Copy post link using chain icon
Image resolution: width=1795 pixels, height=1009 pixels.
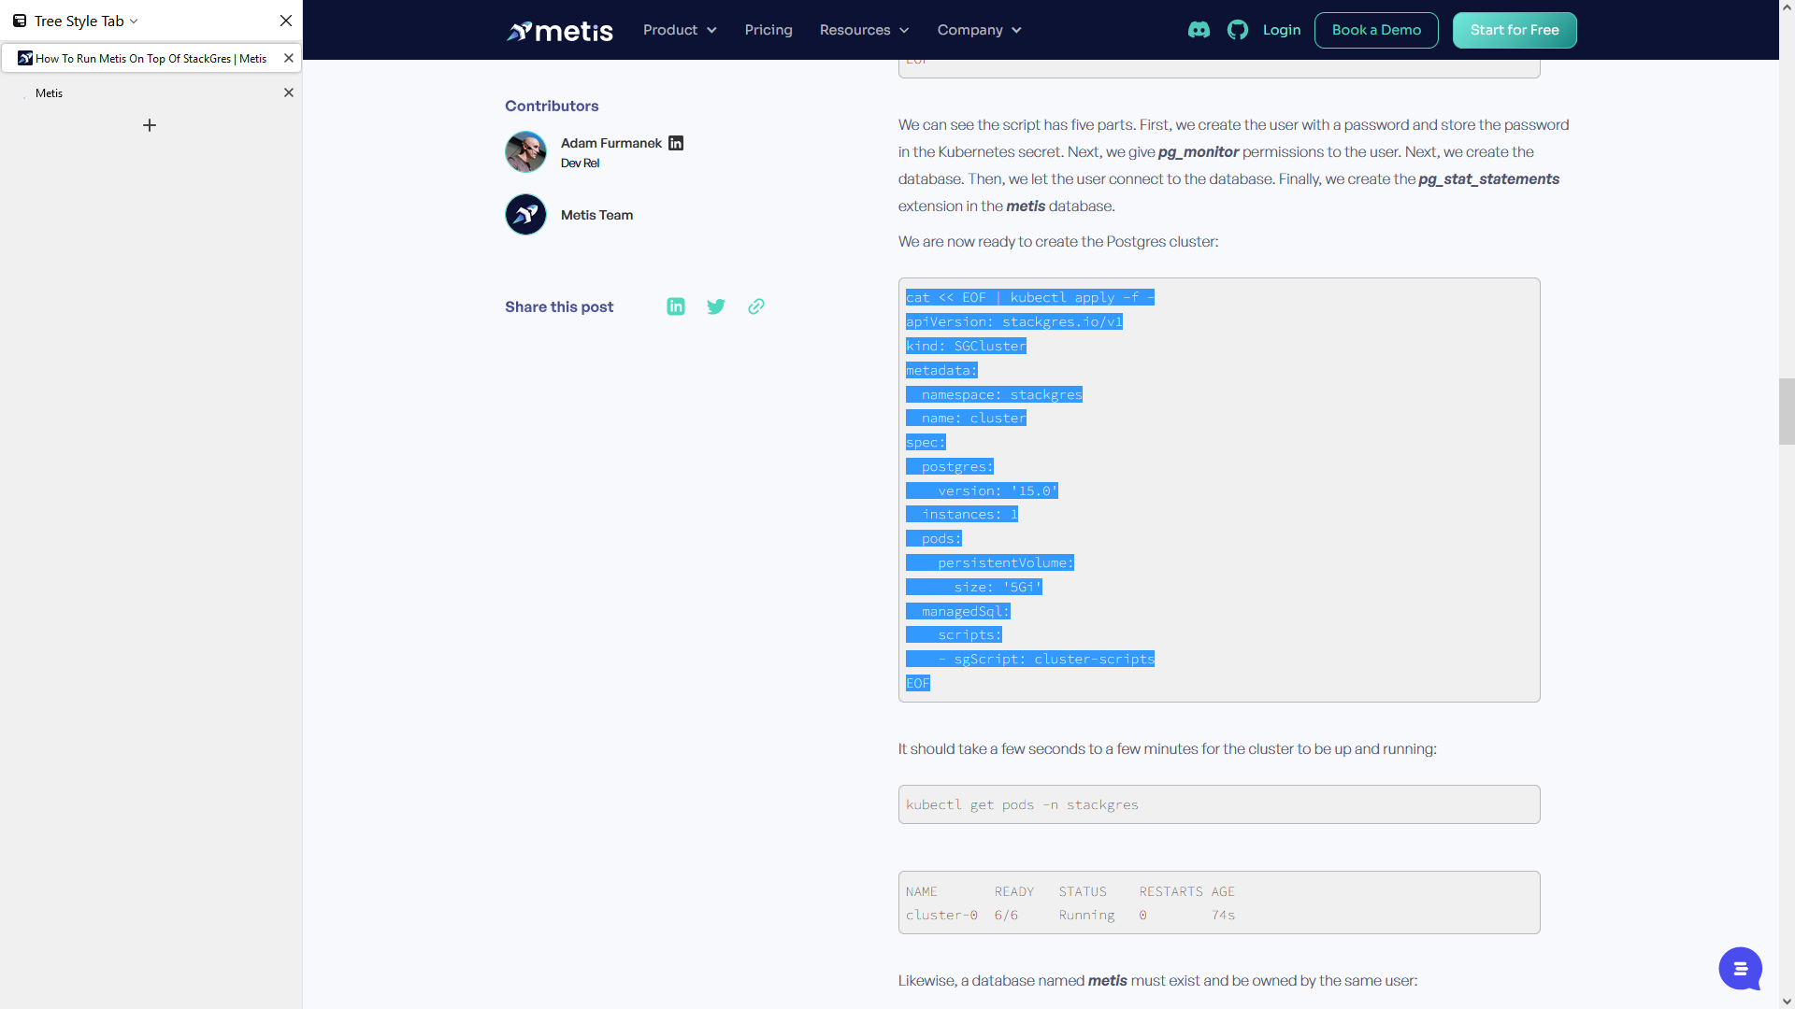[x=756, y=306]
